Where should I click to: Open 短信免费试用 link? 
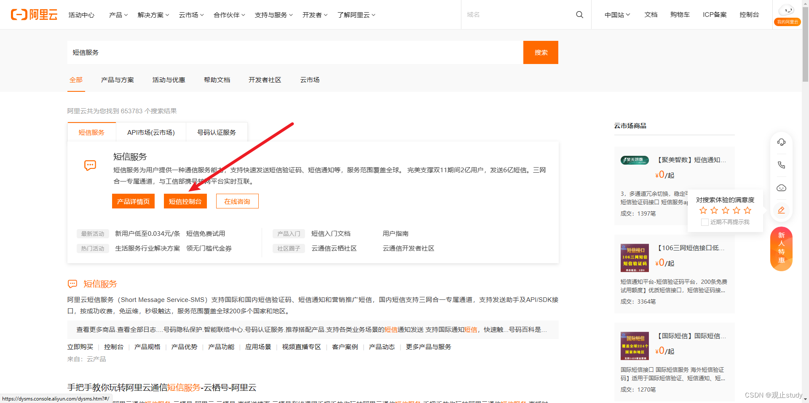click(x=206, y=233)
